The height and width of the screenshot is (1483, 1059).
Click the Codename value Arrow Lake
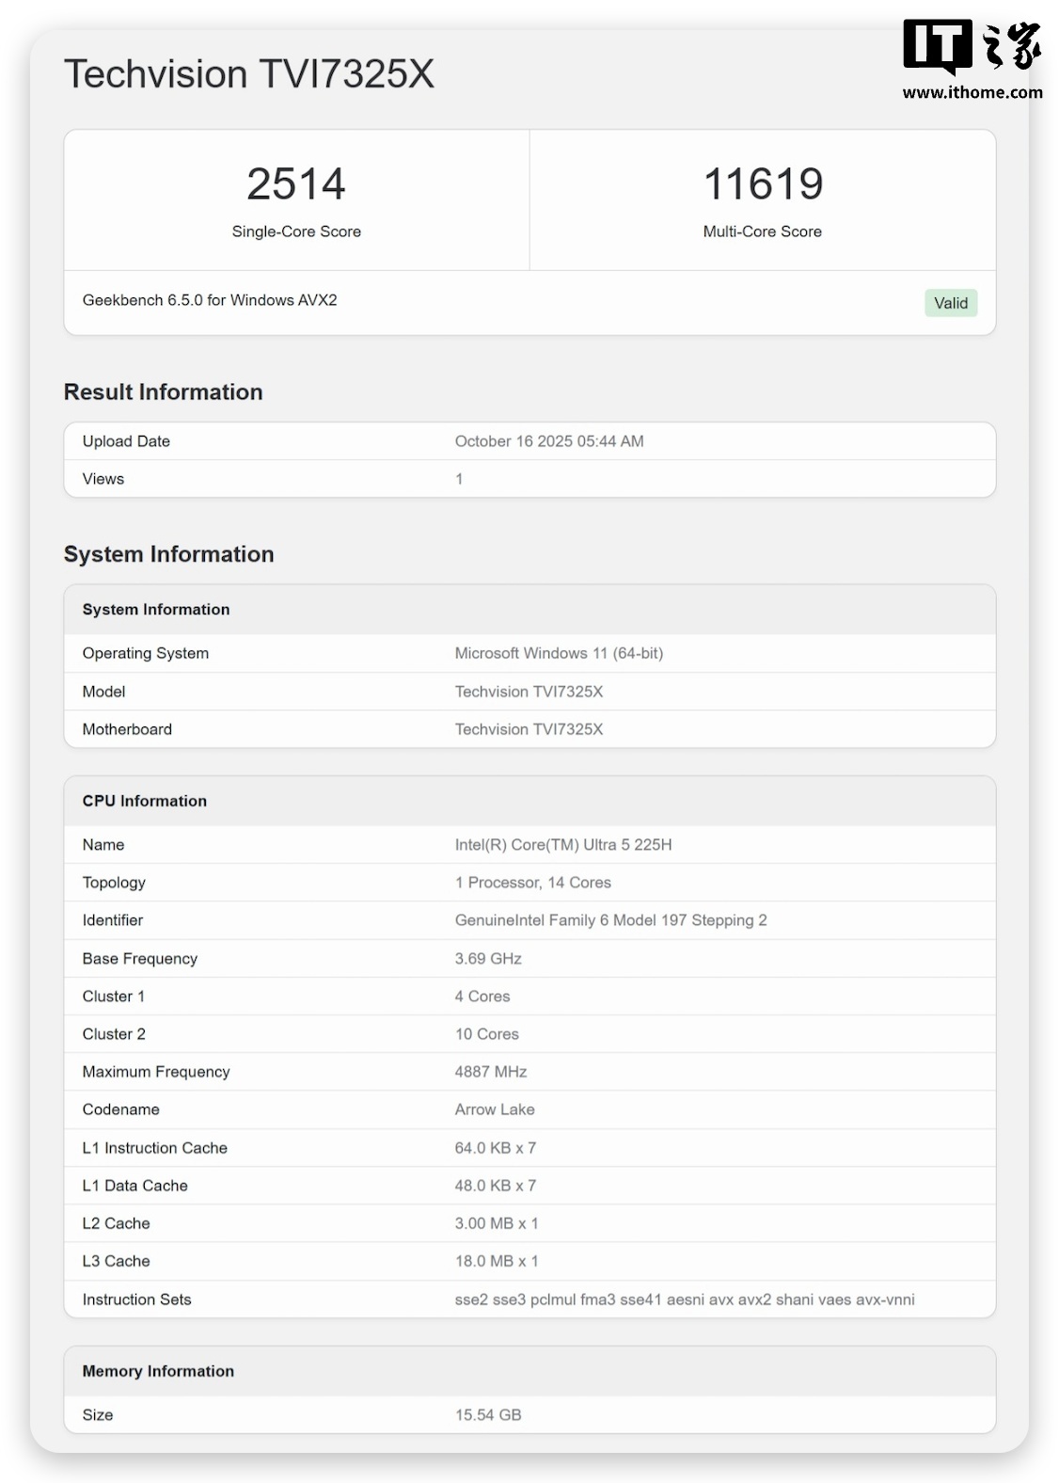(x=495, y=1109)
